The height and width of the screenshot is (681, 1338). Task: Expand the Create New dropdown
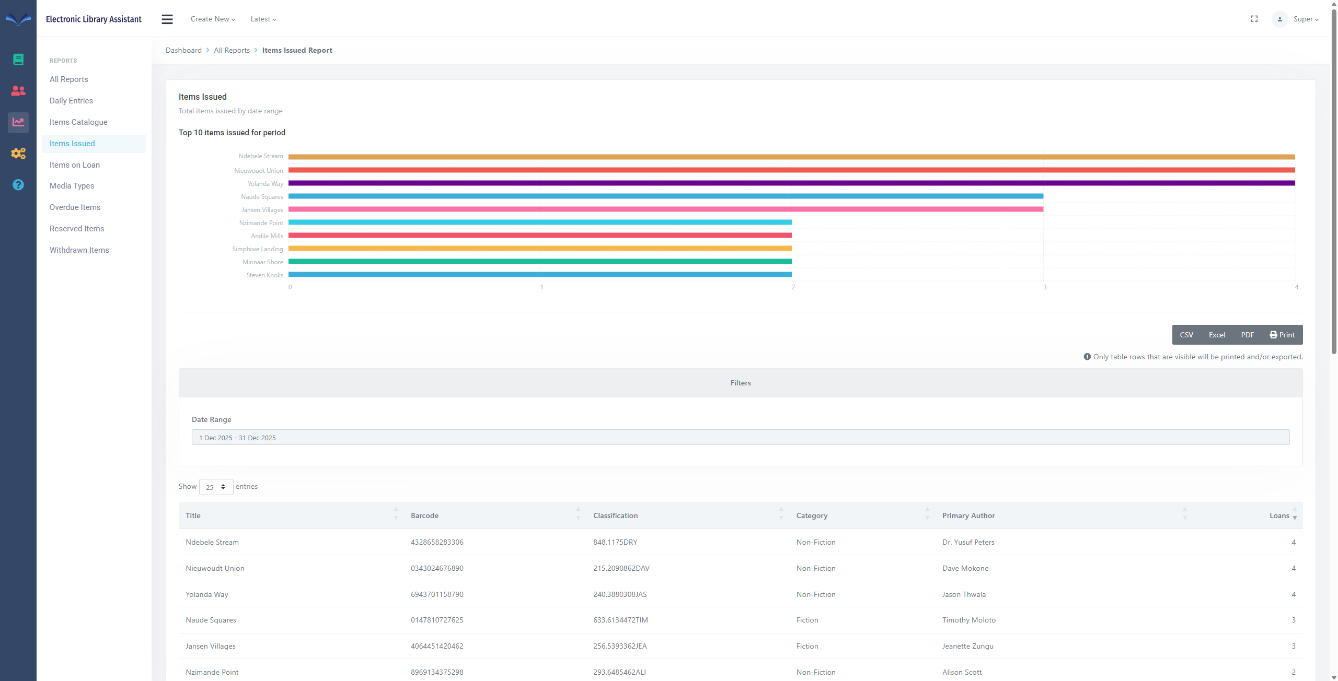[213, 19]
